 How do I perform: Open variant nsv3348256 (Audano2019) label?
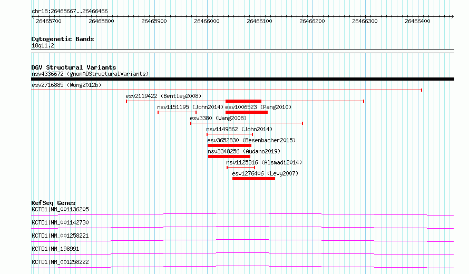tap(244, 151)
